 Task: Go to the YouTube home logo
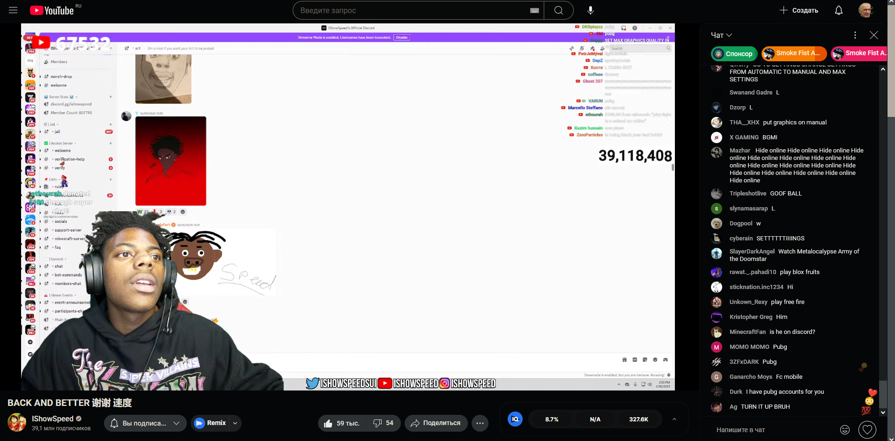52,10
